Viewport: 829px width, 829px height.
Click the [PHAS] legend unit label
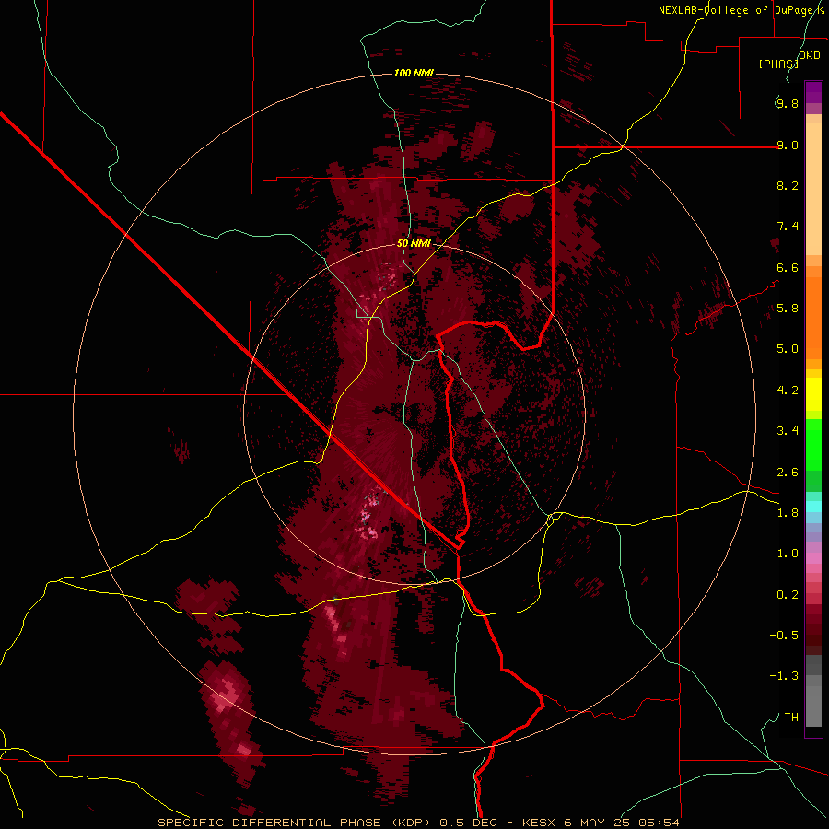click(x=778, y=64)
